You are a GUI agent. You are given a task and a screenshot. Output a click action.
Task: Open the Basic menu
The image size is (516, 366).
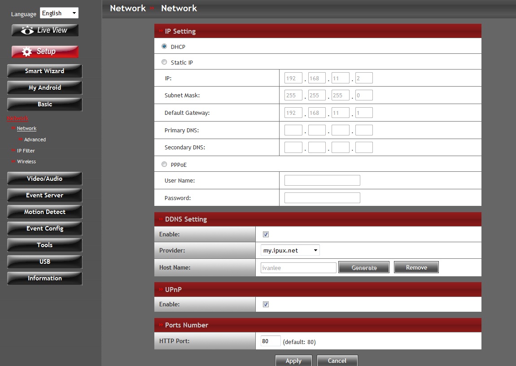click(x=45, y=104)
